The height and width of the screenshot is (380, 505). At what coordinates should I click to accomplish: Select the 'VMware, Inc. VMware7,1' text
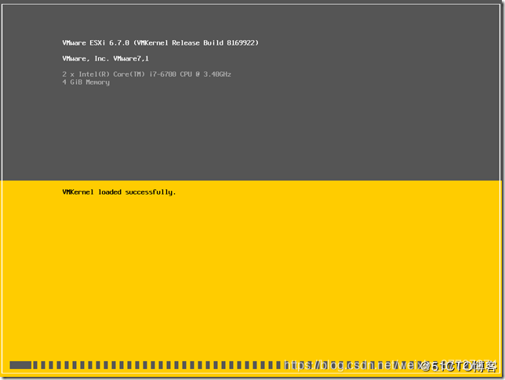pyautogui.click(x=105, y=59)
